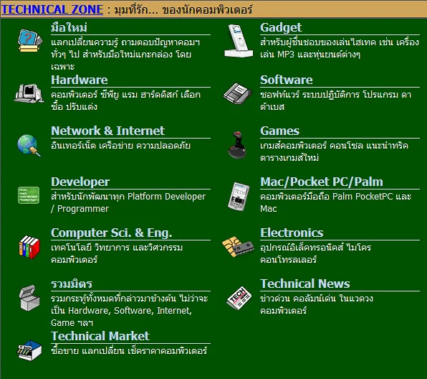Select the Technical News heading link
The width and height of the screenshot is (427, 379).
[305, 284]
